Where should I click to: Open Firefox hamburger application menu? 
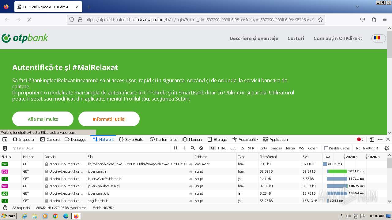pyautogui.click(x=385, y=20)
